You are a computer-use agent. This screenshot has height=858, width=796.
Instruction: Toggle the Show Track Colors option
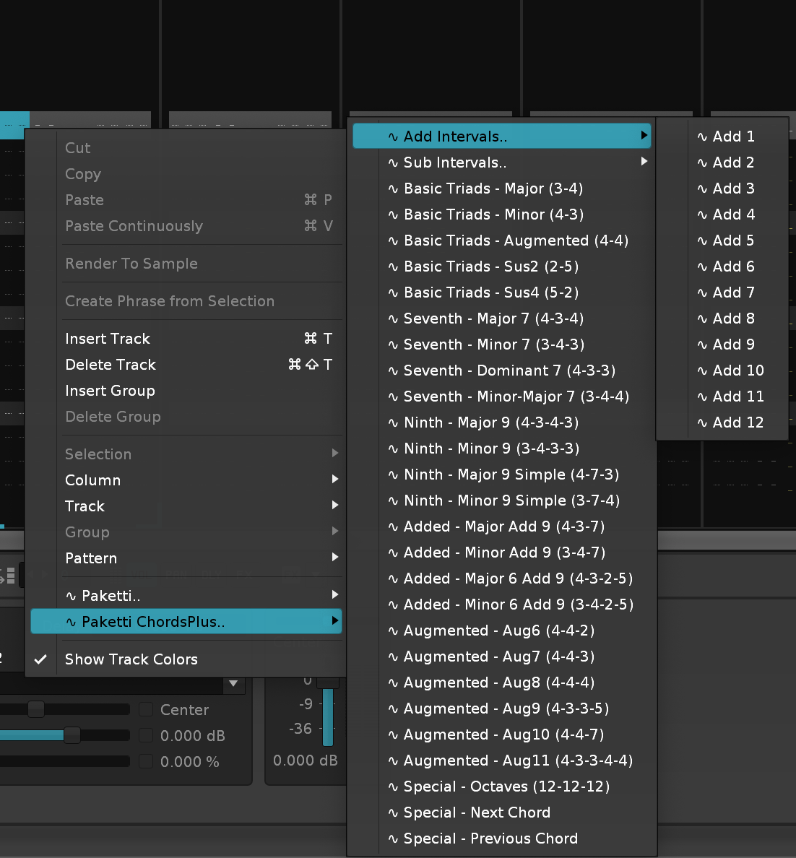[x=131, y=659]
